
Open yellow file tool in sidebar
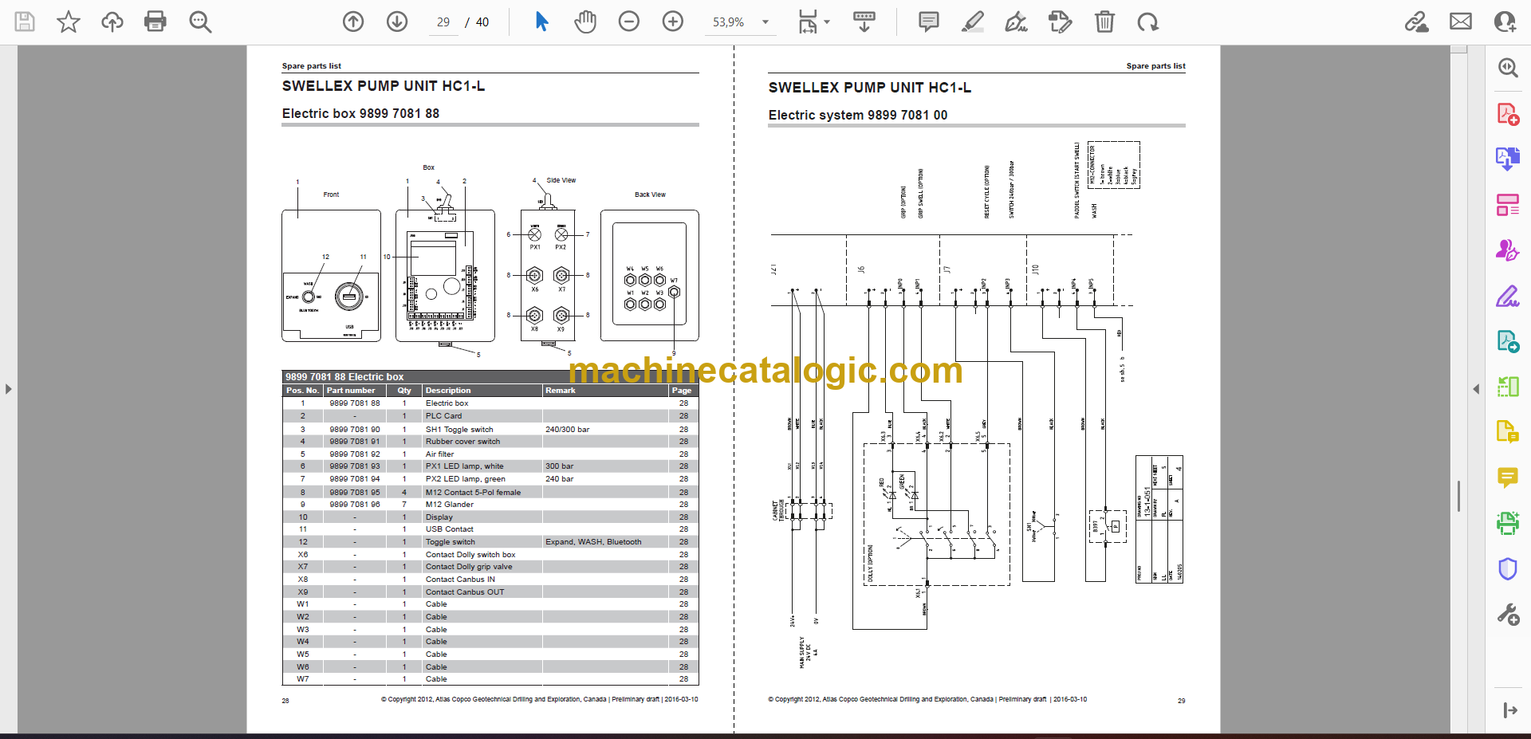pos(1507,432)
